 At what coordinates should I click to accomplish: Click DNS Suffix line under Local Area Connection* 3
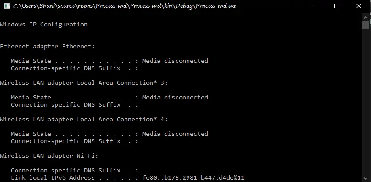[74, 105]
